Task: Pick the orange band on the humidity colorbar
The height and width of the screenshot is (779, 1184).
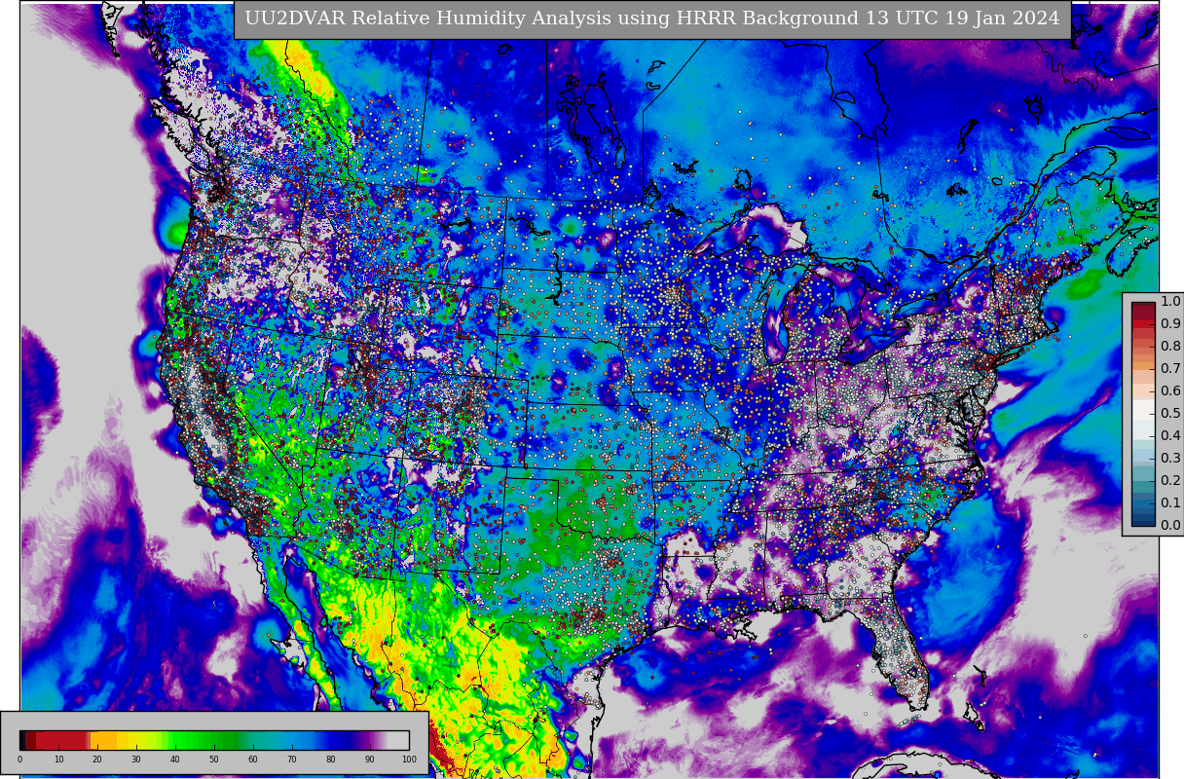Action: [101, 740]
